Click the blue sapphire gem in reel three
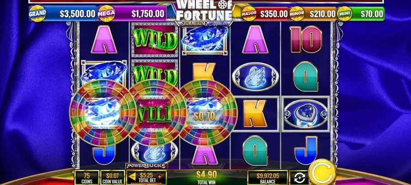Image resolution: width=411 pixels, height=185 pixels. [x=205, y=39]
